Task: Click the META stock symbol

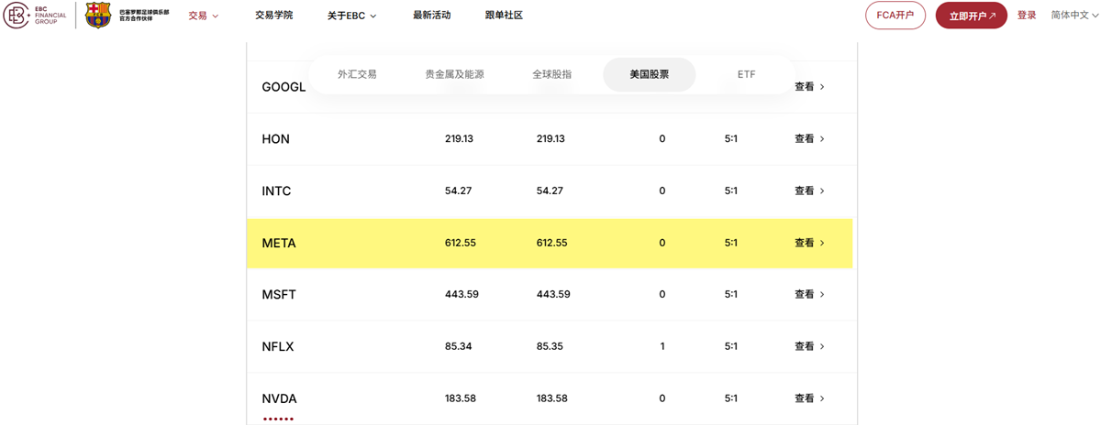Action: click(279, 244)
